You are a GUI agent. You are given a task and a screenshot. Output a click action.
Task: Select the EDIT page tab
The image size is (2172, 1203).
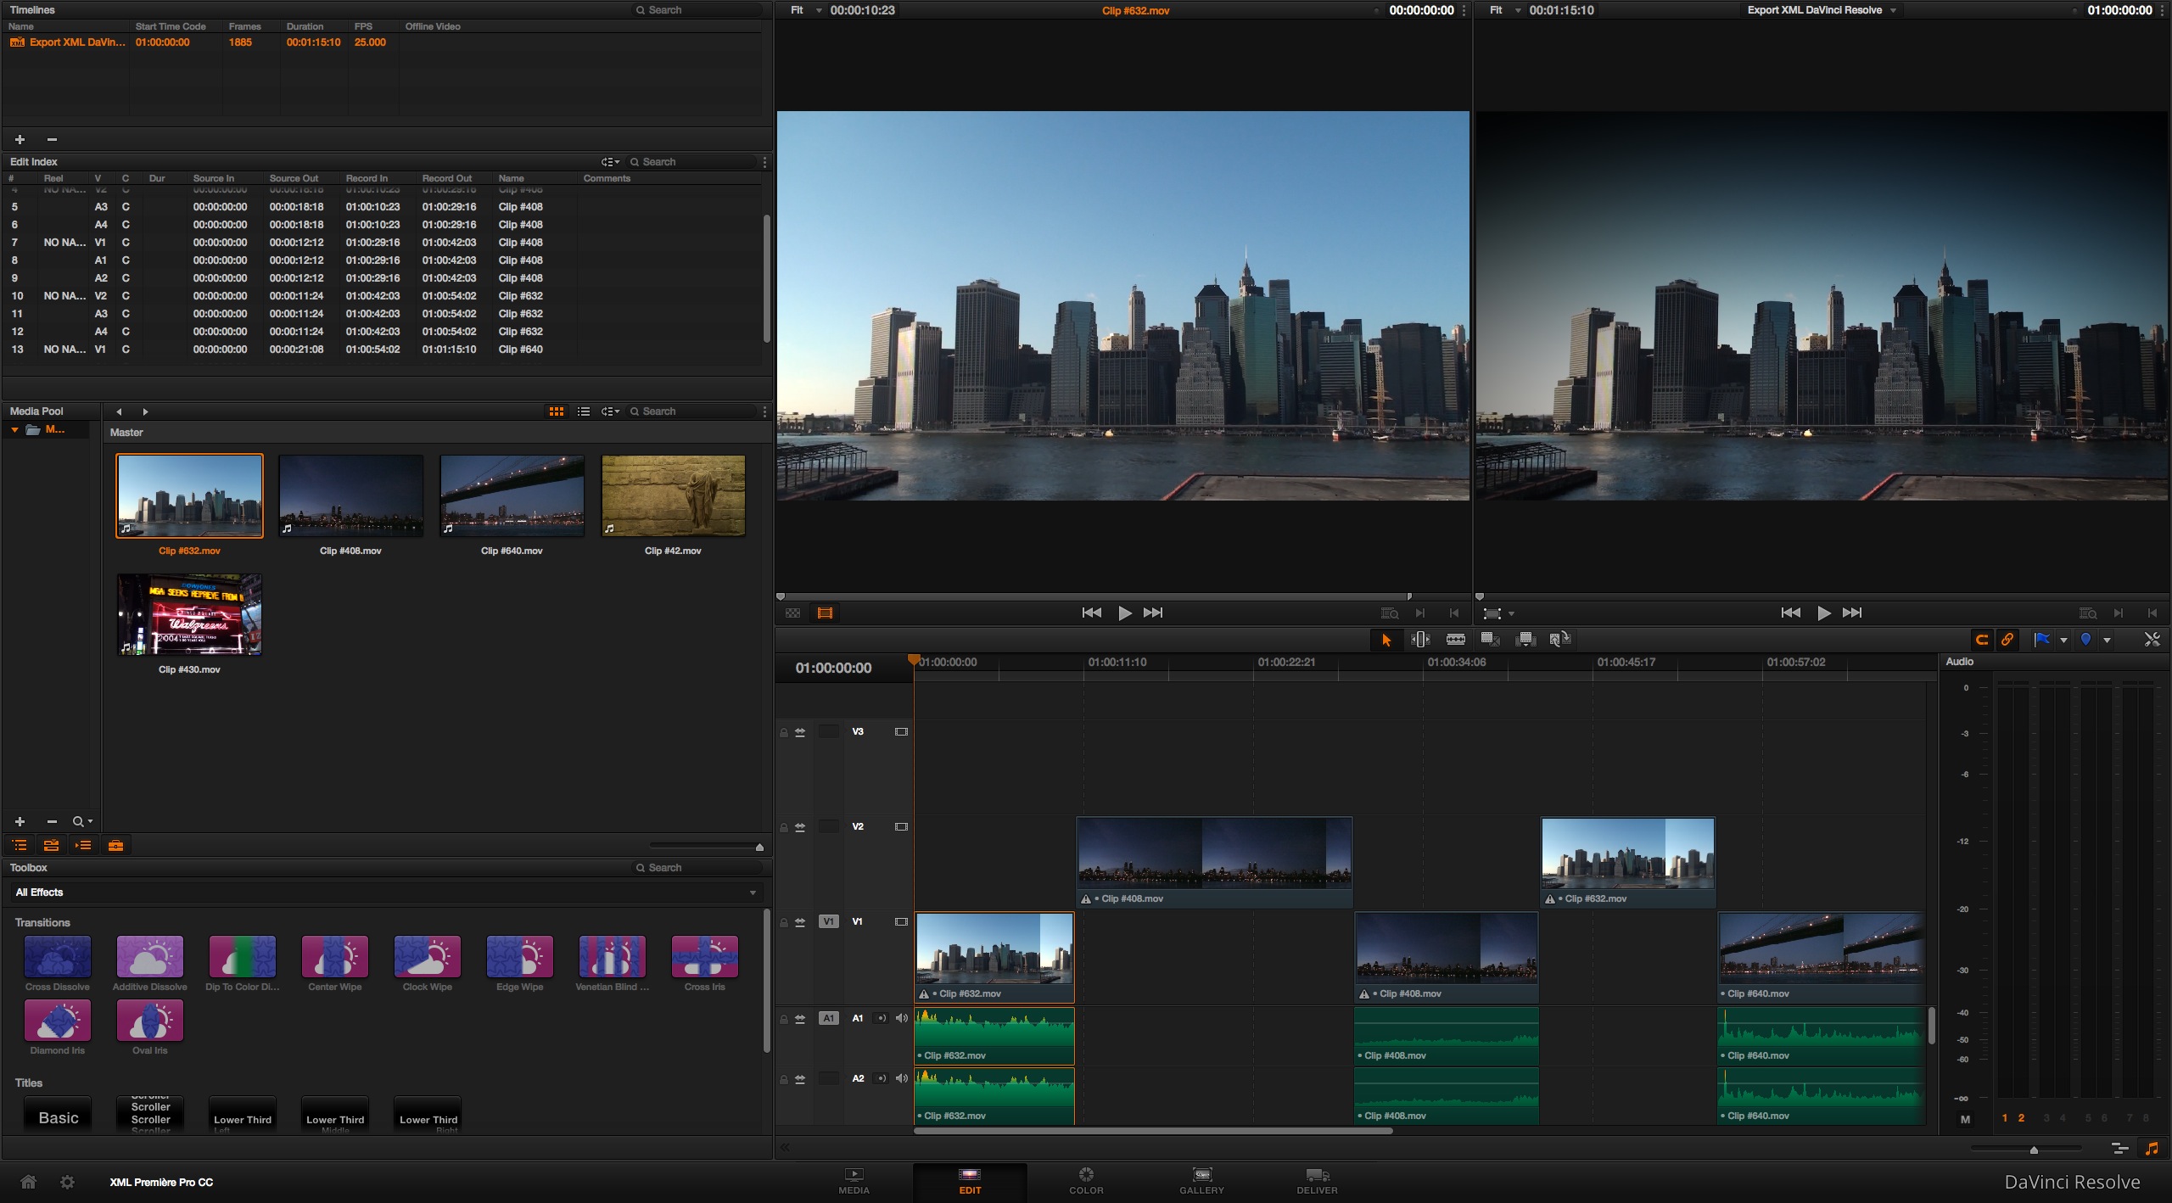coord(970,1181)
